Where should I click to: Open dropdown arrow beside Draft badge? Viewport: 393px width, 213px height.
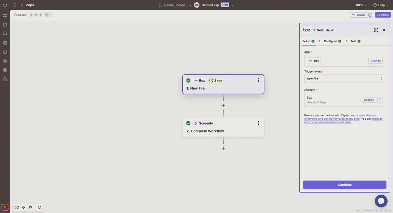233,5
